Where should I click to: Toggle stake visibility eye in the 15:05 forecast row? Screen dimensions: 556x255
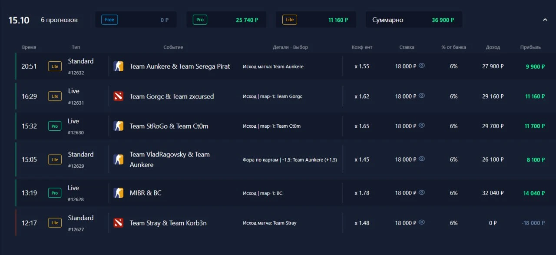click(x=422, y=159)
